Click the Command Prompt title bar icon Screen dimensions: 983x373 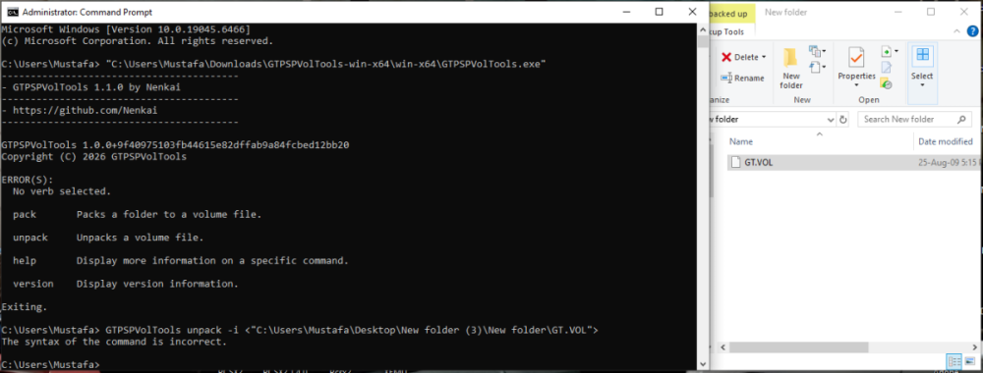(9, 11)
